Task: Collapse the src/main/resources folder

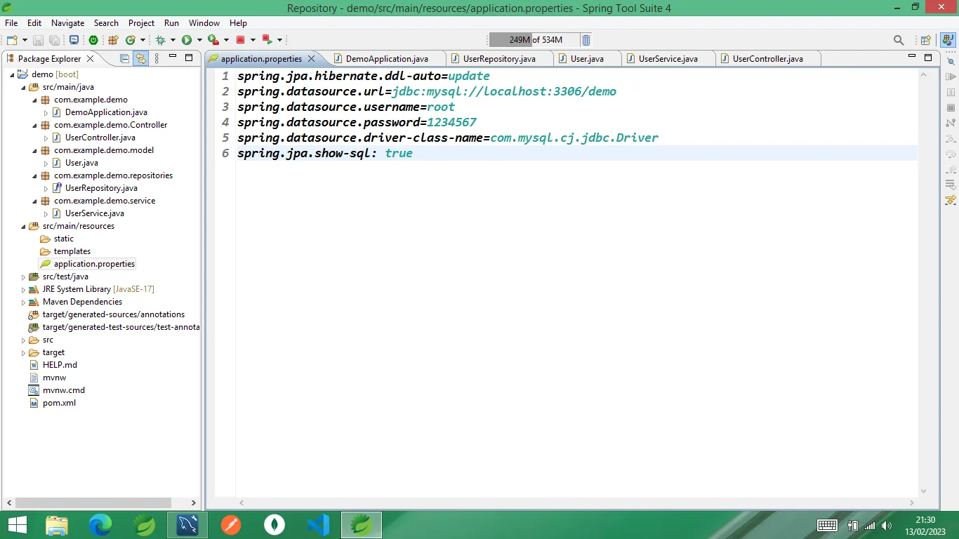Action: tap(23, 226)
